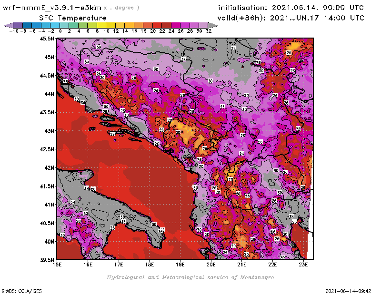381x294 pixels.
Task: Click the 17E longitude label
Action: click(x=119, y=265)
